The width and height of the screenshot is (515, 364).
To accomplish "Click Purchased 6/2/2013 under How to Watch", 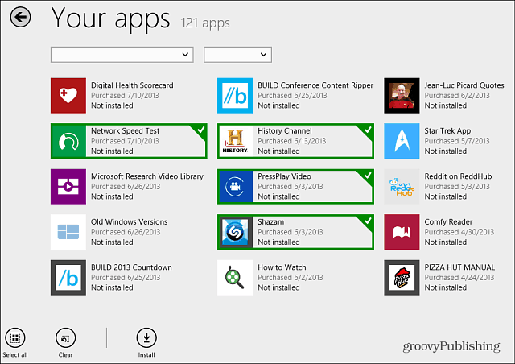I will (290, 278).
